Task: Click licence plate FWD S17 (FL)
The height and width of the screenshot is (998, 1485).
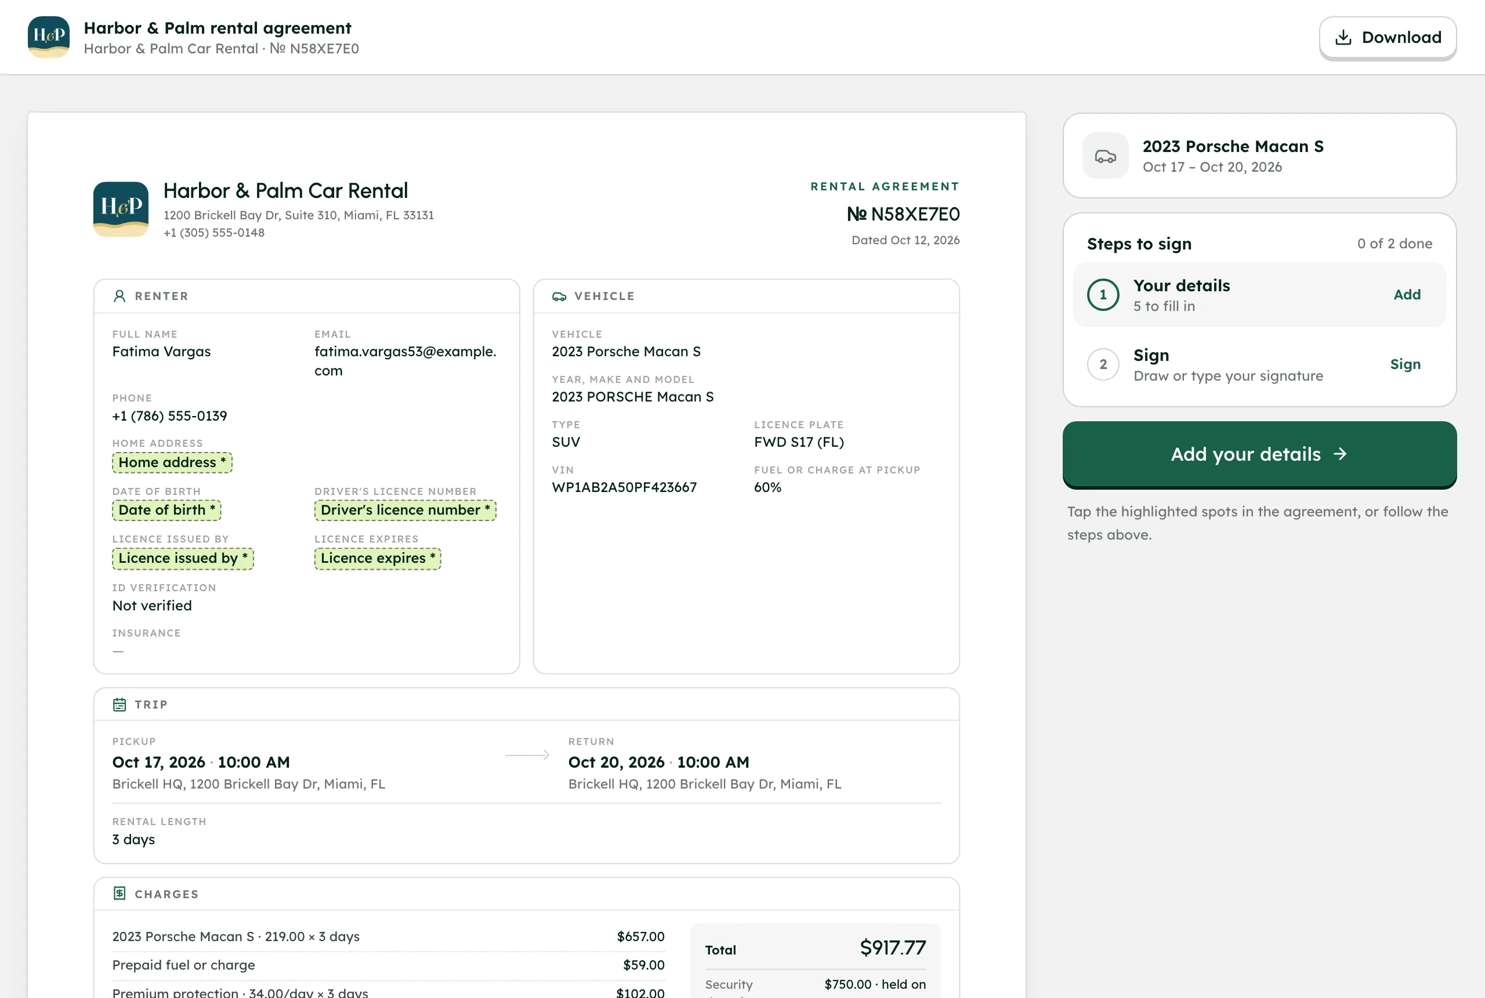Action: [x=799, y=442]
